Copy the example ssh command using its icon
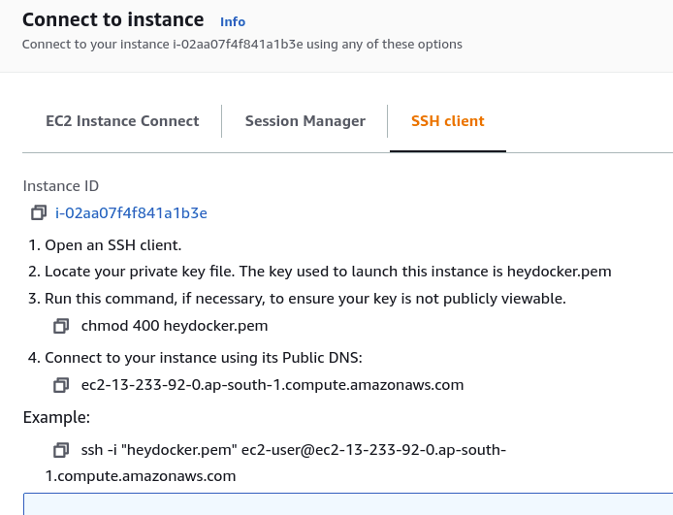 [61, 450]
